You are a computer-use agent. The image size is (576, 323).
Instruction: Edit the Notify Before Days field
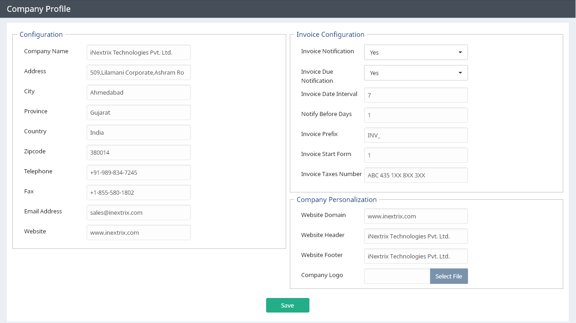[x=416, y=115]
